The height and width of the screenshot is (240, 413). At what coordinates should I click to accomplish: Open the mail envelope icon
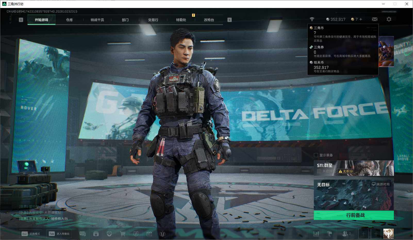375,19
